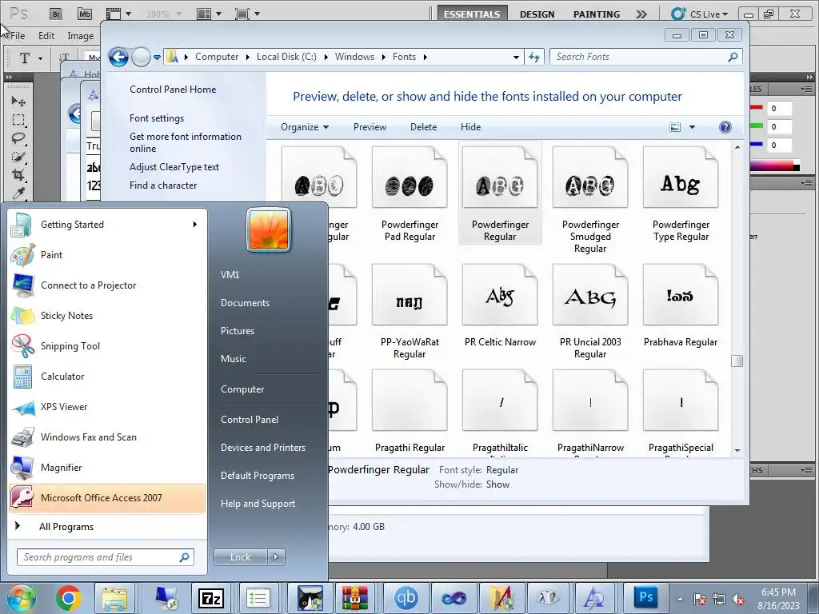Open the Photoshop Edit menu
Image resolution: width=819 pixels, height=614 pixels.
tap(46, 35)
